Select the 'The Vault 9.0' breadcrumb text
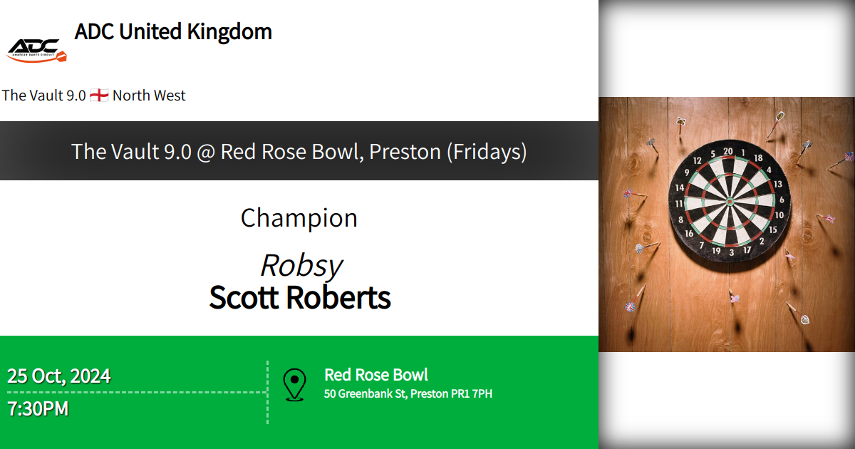This screenshot has width=855, height=449. tap(44, 96)
